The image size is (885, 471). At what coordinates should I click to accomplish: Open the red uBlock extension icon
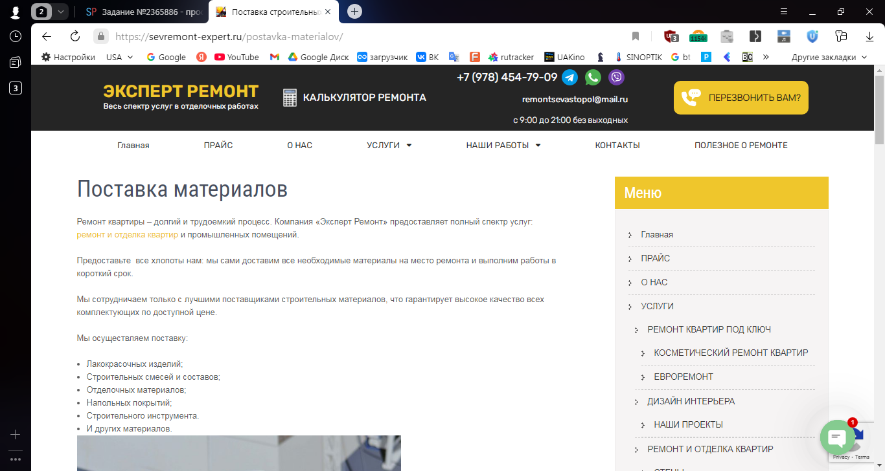(x=671, y=36)
